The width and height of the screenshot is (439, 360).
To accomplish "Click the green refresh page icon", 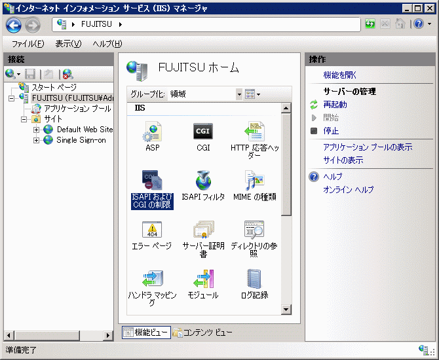I will (370, 24).
